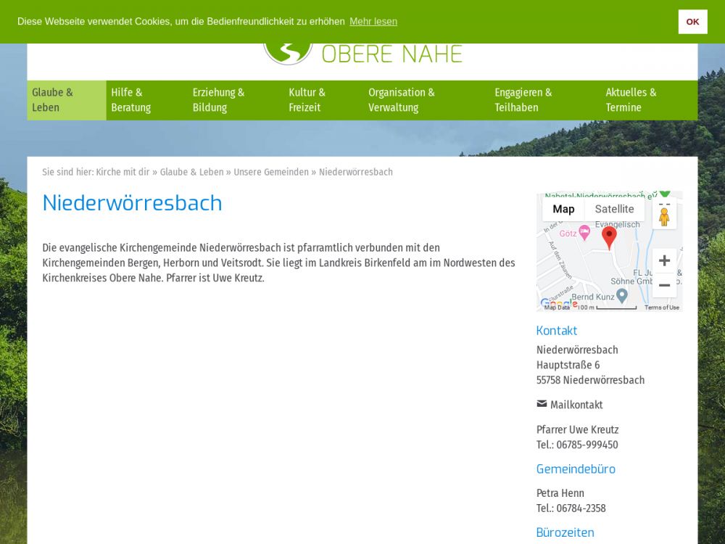
Task: Open the Hilfe & Beratung menu
Action: click(x=131, y=100)
